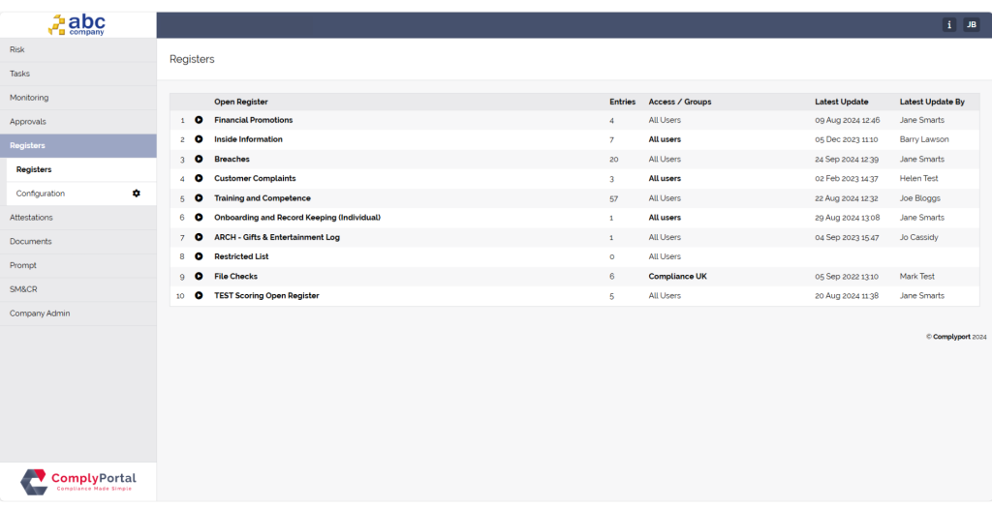Click the Configuration gear icon
Screen dimensions: 992x508
point(137,194)
